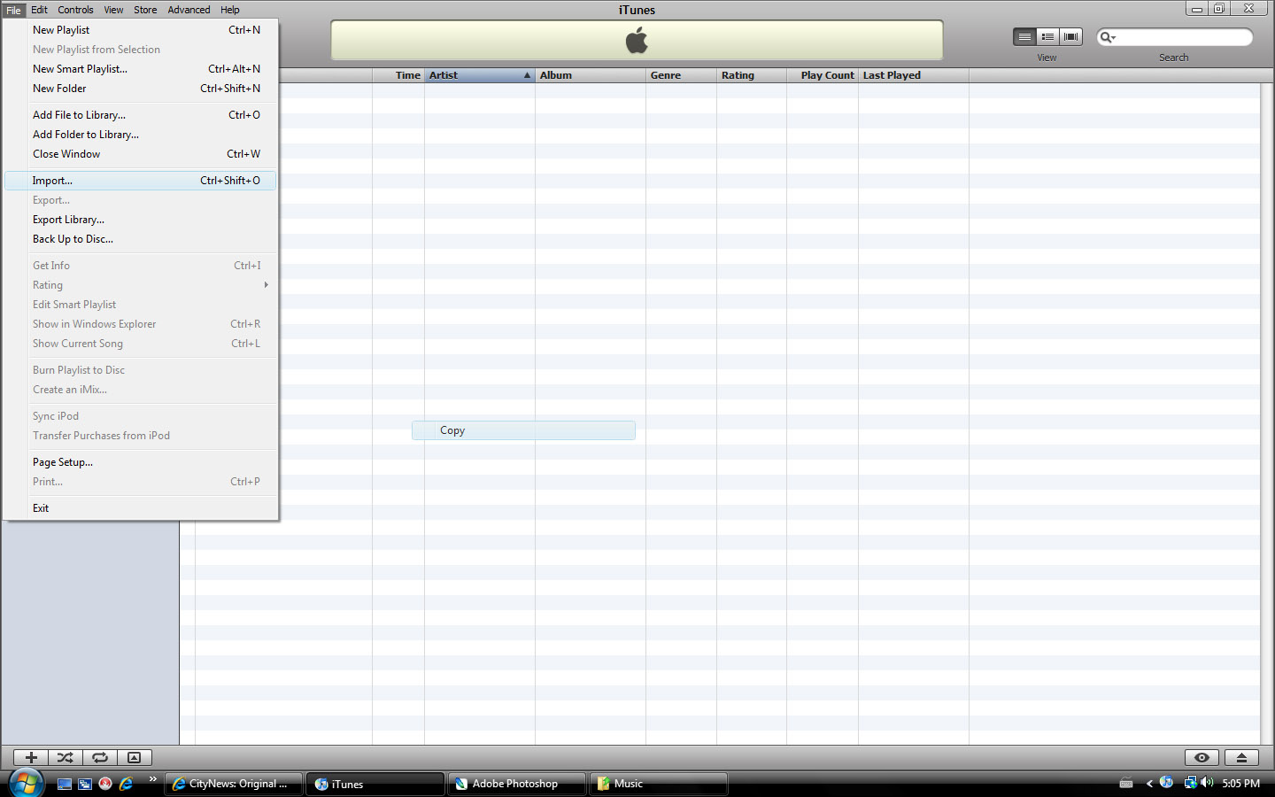Open the Advanced menu
Image resolution: width=1275 pixels, height=797 pixels.
(189, 10)
